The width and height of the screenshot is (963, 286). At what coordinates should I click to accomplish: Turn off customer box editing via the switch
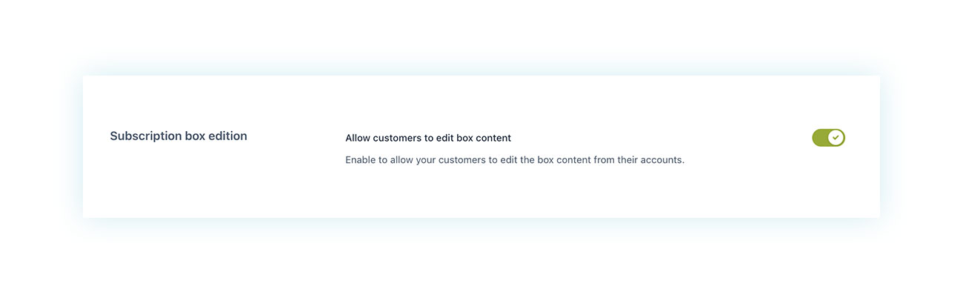828,138
